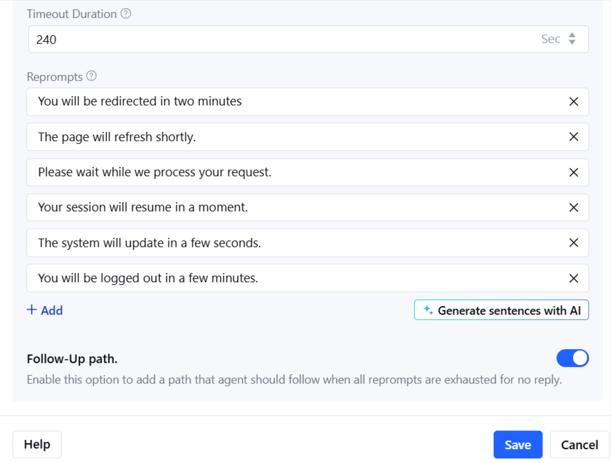This screenshot has width=611, height=463.
Task: Add a new reprompt sentence
Action: (x=44, y=310)
